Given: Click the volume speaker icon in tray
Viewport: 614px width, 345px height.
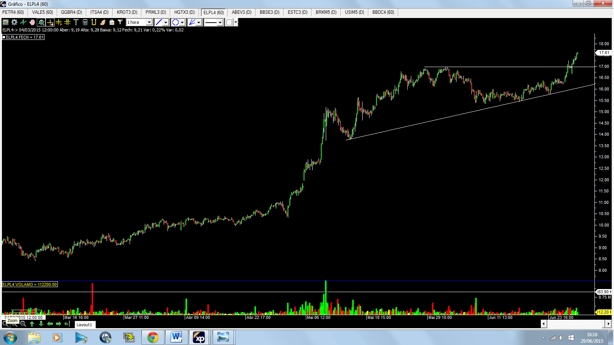Looking at the screenshot, I should point(561,338).
